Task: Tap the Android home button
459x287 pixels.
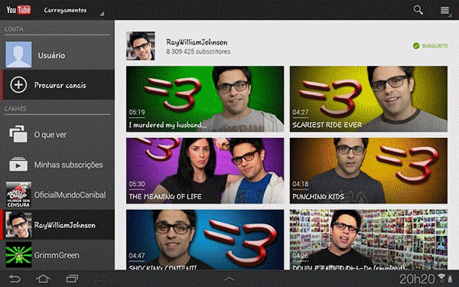Action: [x=43, y=279]
